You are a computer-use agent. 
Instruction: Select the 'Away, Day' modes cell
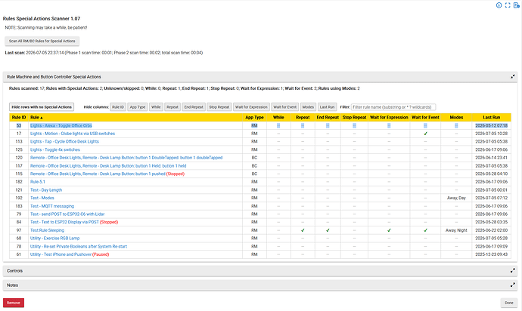click(x=456, y=198)
